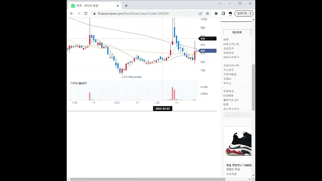322x181 pixels.
Task: Open the Chrome profile avatar
Action: [x=230, y=13]
